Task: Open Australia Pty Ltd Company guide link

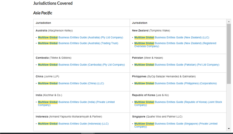Action: [80, 37]
